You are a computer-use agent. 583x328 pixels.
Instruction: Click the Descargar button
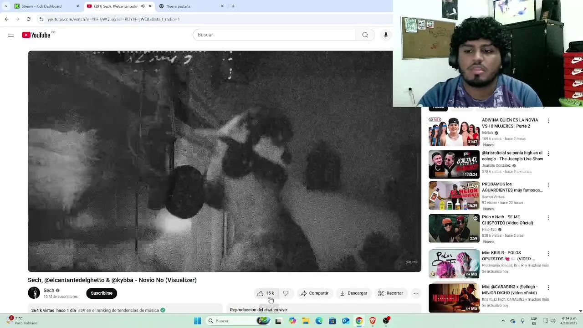(353, 293)
